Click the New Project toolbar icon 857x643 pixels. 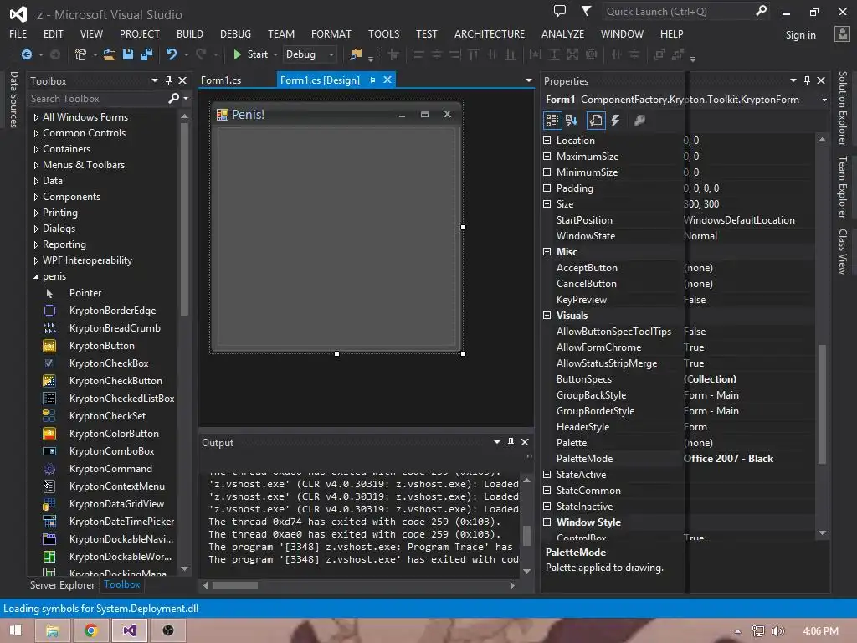click(80, 54)
